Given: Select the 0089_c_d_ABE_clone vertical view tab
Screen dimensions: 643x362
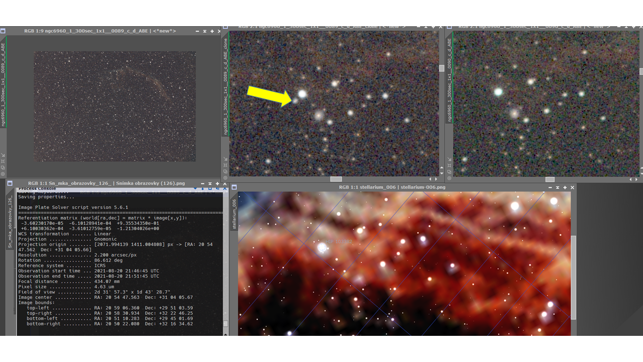Looking at the screenshot, I should (x=226, y=75).
